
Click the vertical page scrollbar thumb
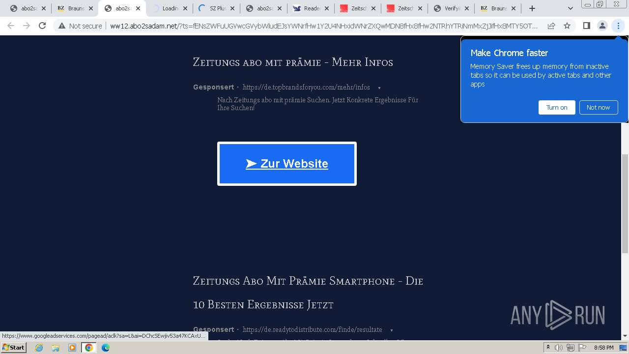pos(625,204)
